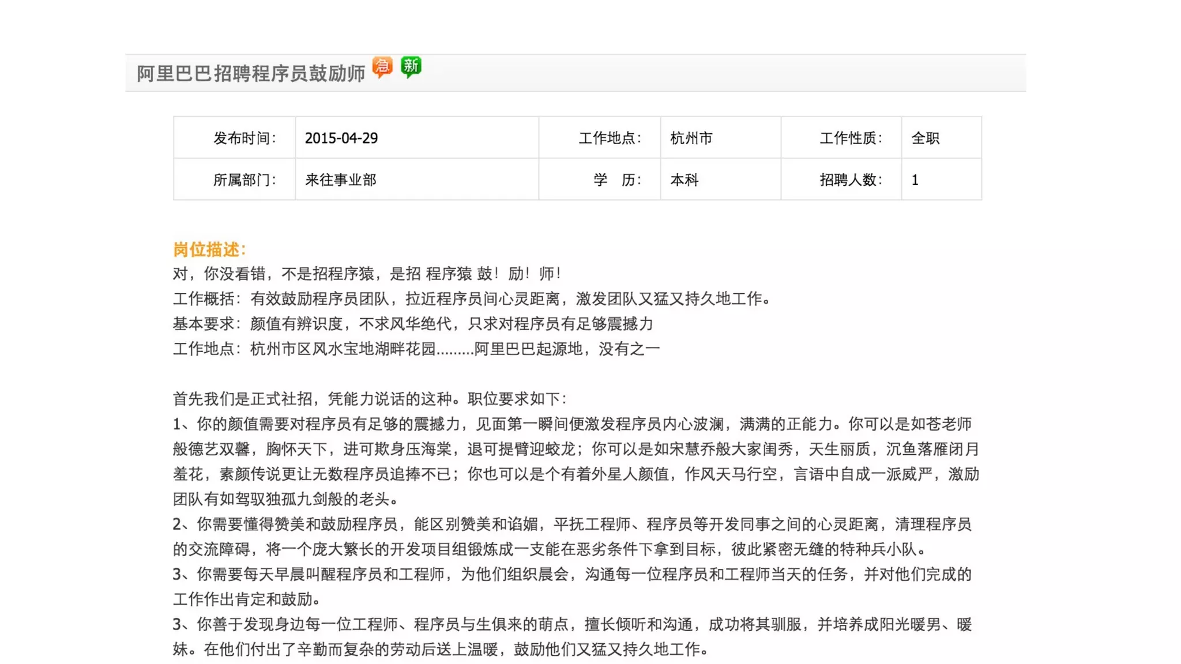
Task: Click the orange 岗位描述 heading
Action: (x=209, y=250)
